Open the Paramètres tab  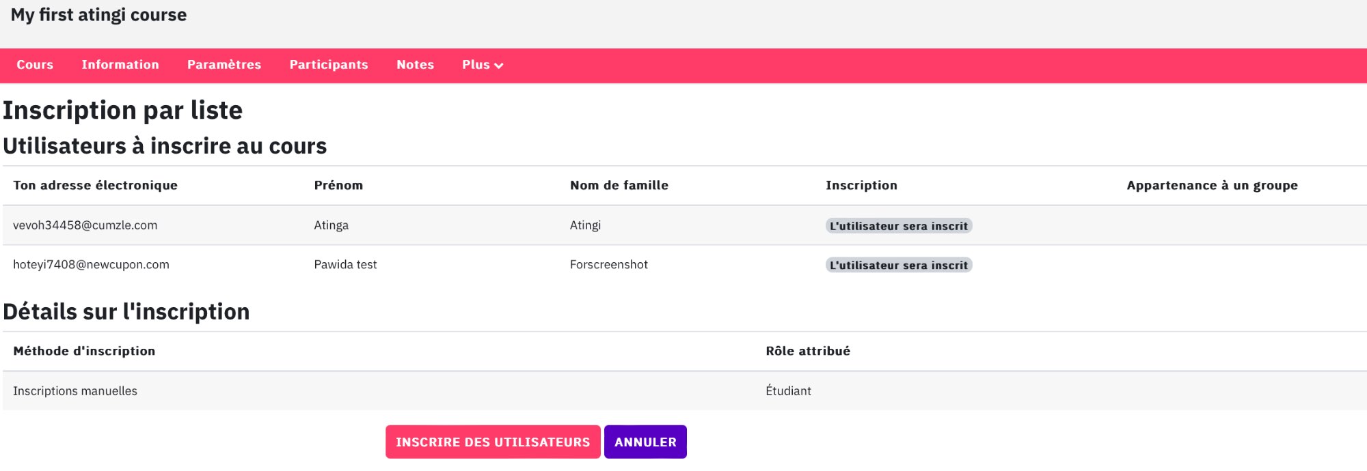click(224, 65)
